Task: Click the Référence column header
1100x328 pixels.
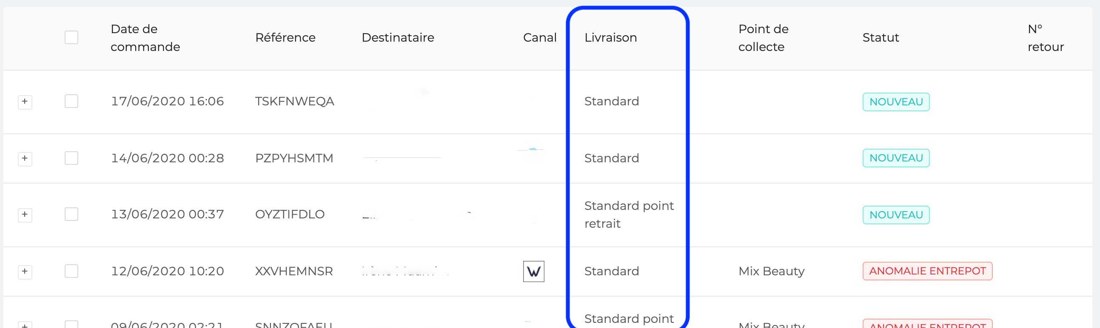Action: (285, 37)
